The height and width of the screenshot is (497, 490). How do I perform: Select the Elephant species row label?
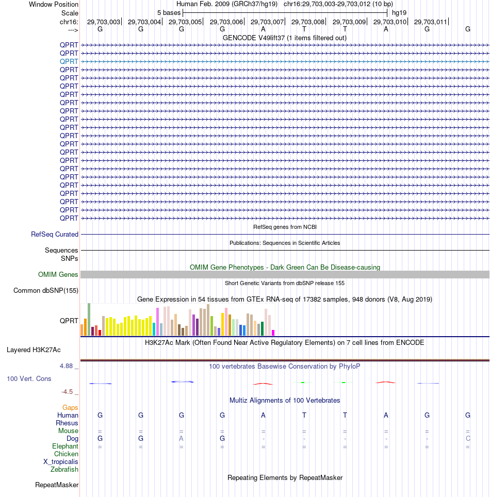coord(65,446)
